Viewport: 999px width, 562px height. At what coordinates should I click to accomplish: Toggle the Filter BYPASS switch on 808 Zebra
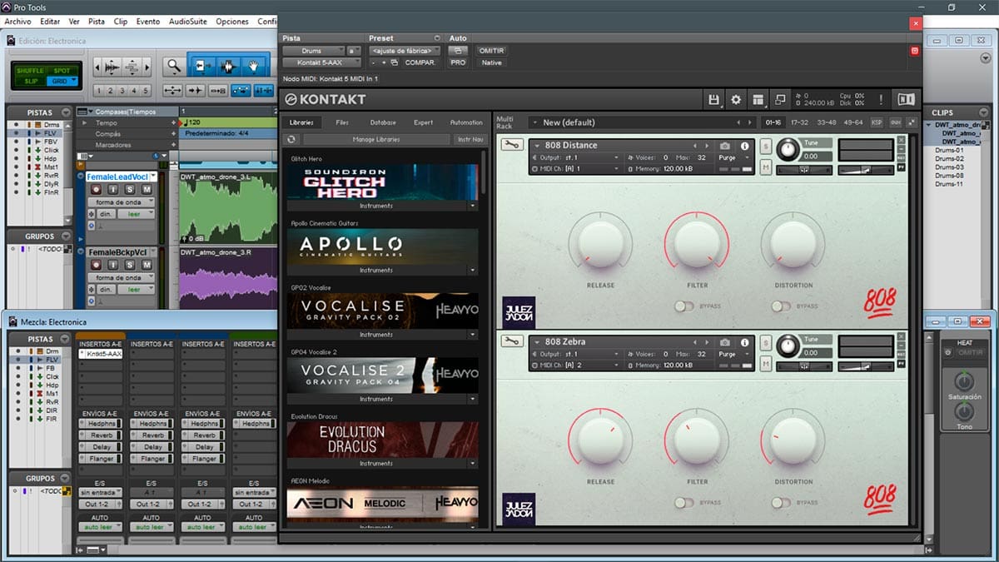pos(683,502)
